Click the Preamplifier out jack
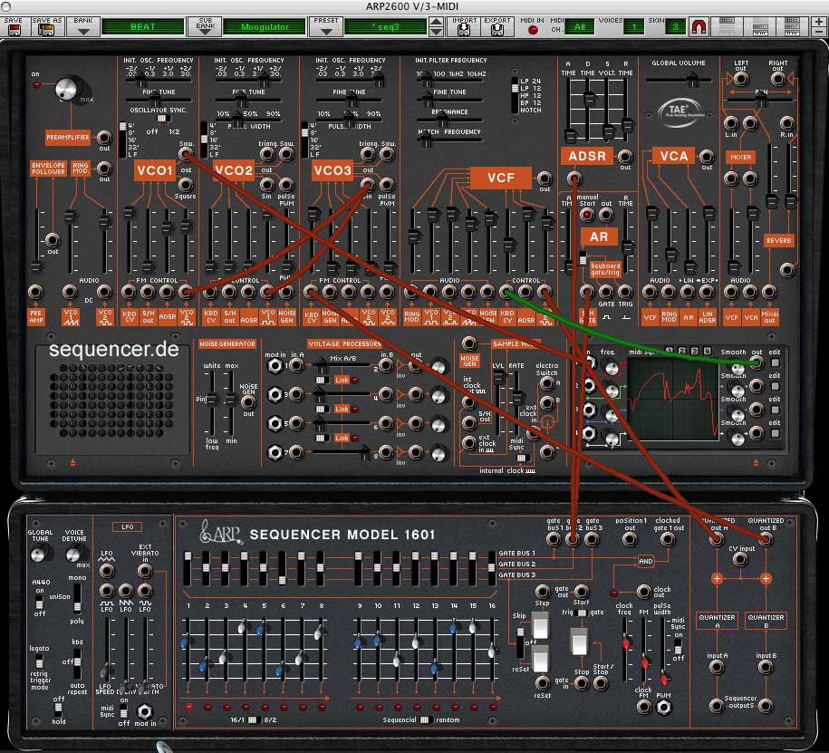 [x=104, y=138]
